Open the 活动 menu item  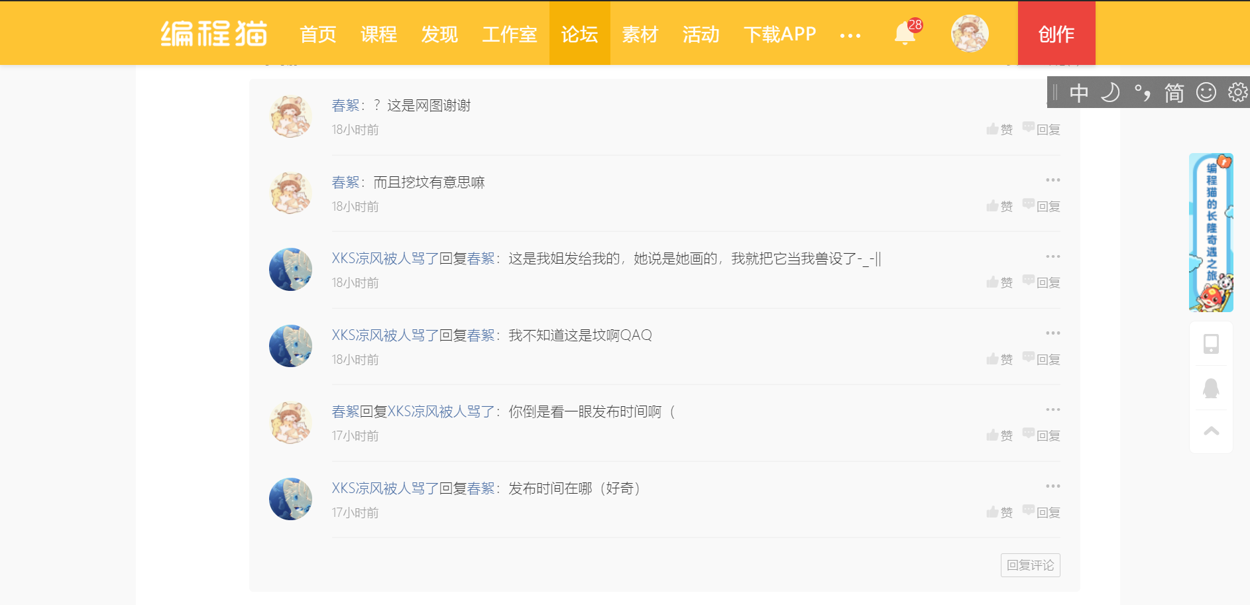coord(701,34)
